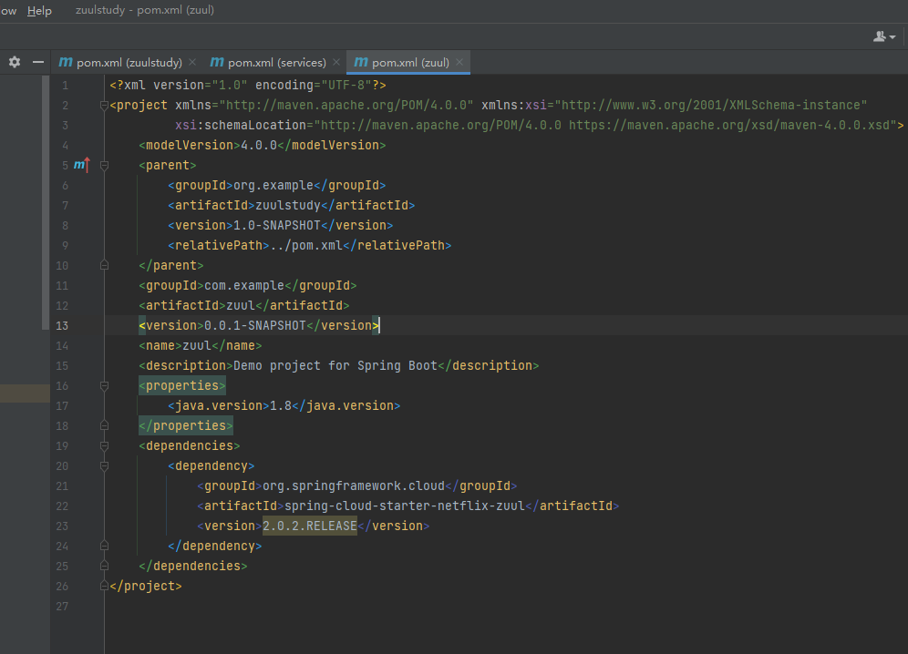Click the closing project tag

click(145, 587)
